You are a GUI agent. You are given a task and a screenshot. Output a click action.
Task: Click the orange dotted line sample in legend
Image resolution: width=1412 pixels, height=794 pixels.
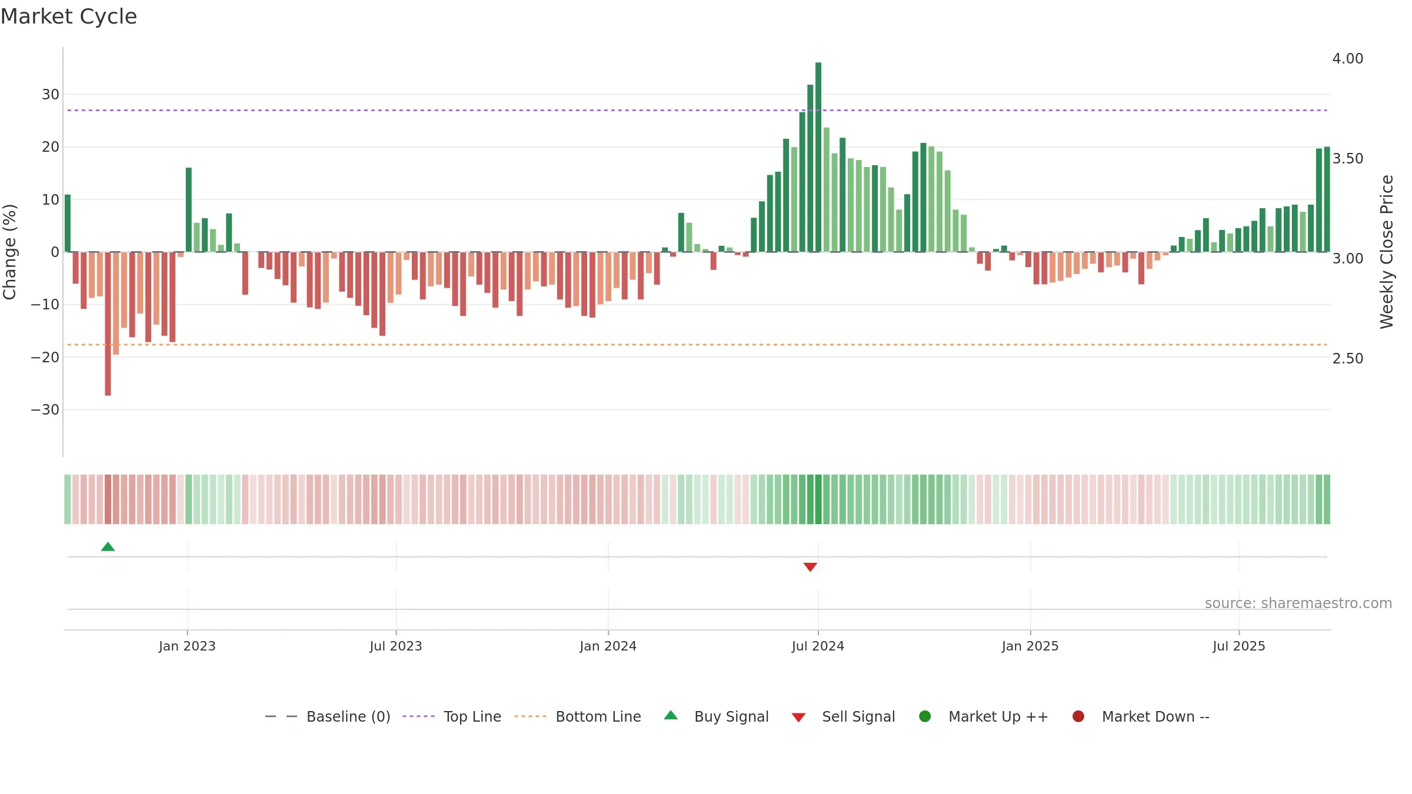click(530, 716)
